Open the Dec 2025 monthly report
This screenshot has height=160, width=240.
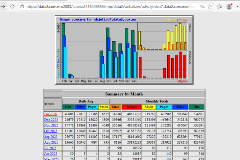click(x=51, y=120)
